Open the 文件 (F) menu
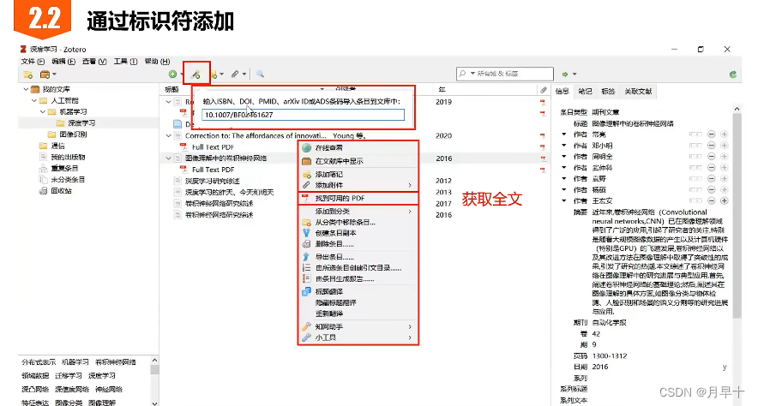This screenshot has width=758, height=406. (33, 62)
